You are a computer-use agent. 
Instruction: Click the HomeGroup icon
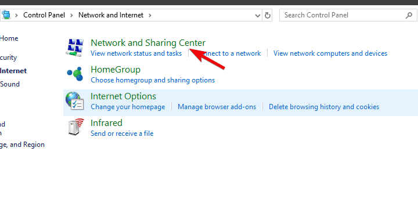point(75,74)
